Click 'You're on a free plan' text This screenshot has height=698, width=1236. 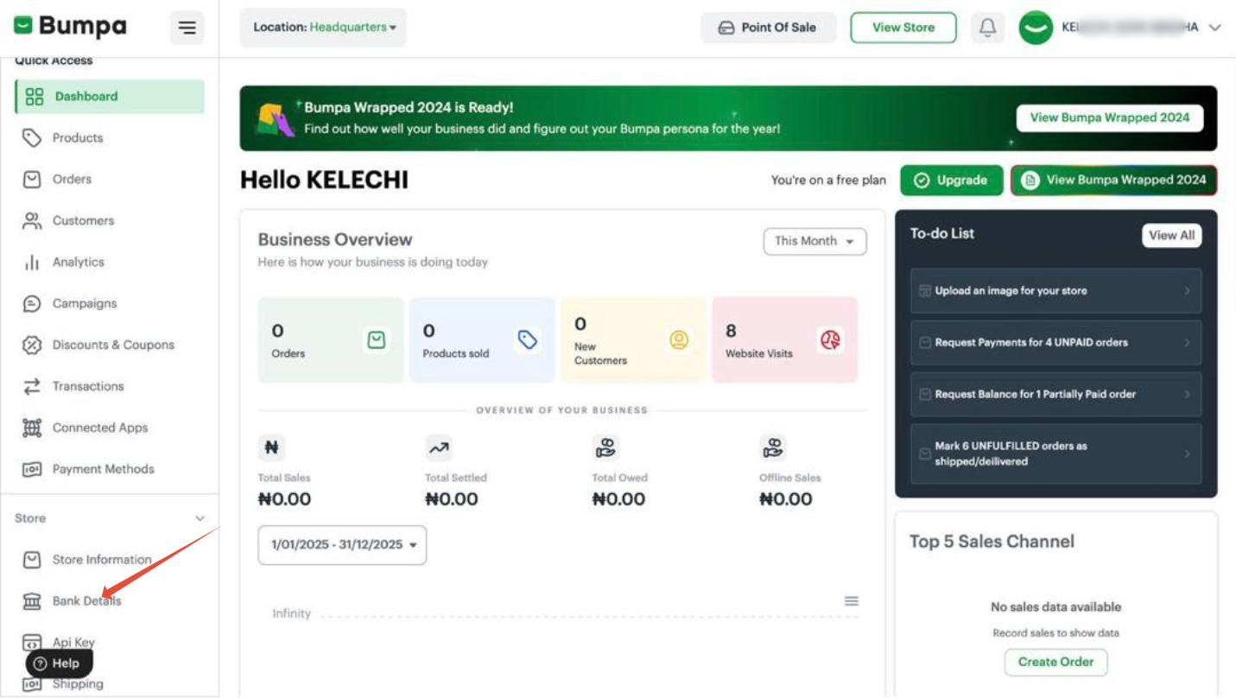pos(828,181)
